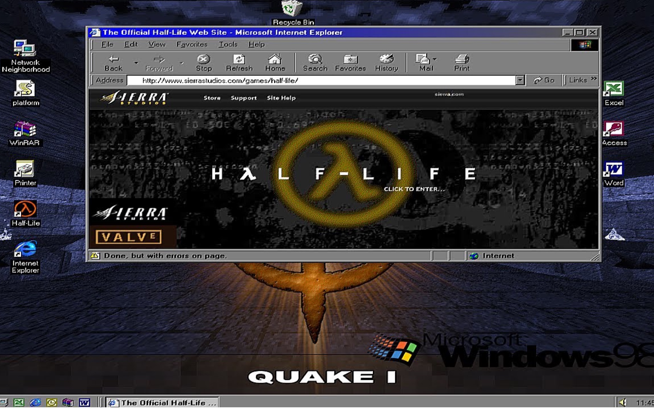Image resolution: width=654 pixels, height=409 pixels.
Task: Launch Internet Explorer from quick launch
Action: click(35, 402)
